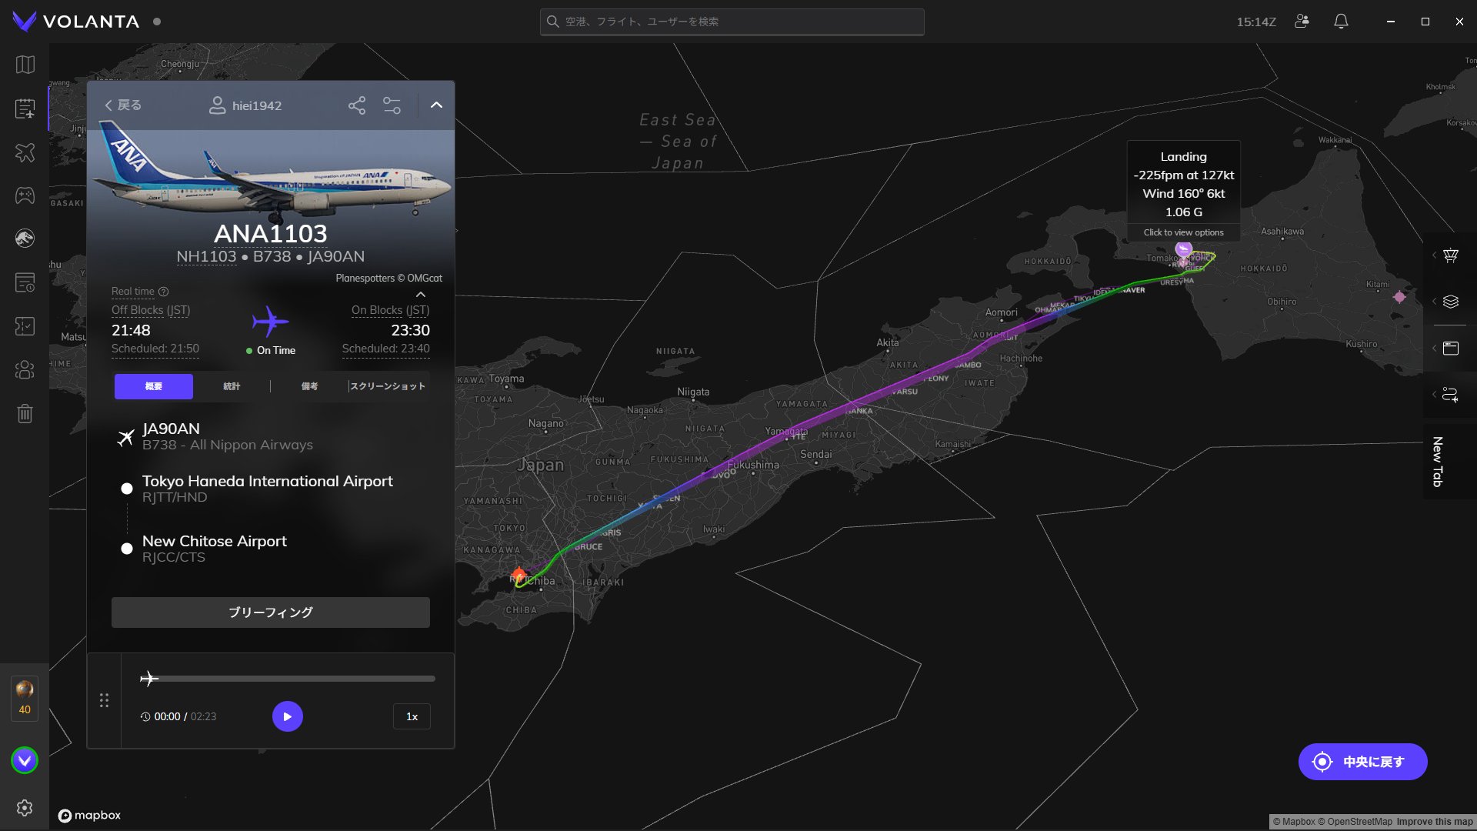The width and height of the screenshot is (1477, 831).
Task: Switch to the スクリーンショット tab
Action: click(x=387, y=386)
